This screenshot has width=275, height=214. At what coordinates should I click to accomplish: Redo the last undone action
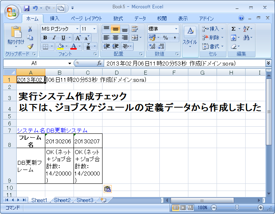(x=48, y=8)
